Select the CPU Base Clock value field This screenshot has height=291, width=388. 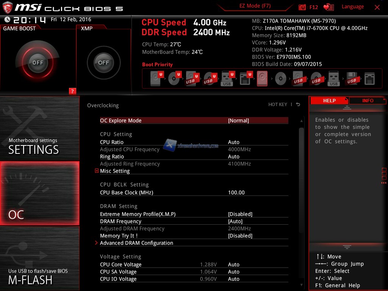[x=236, y=192]
